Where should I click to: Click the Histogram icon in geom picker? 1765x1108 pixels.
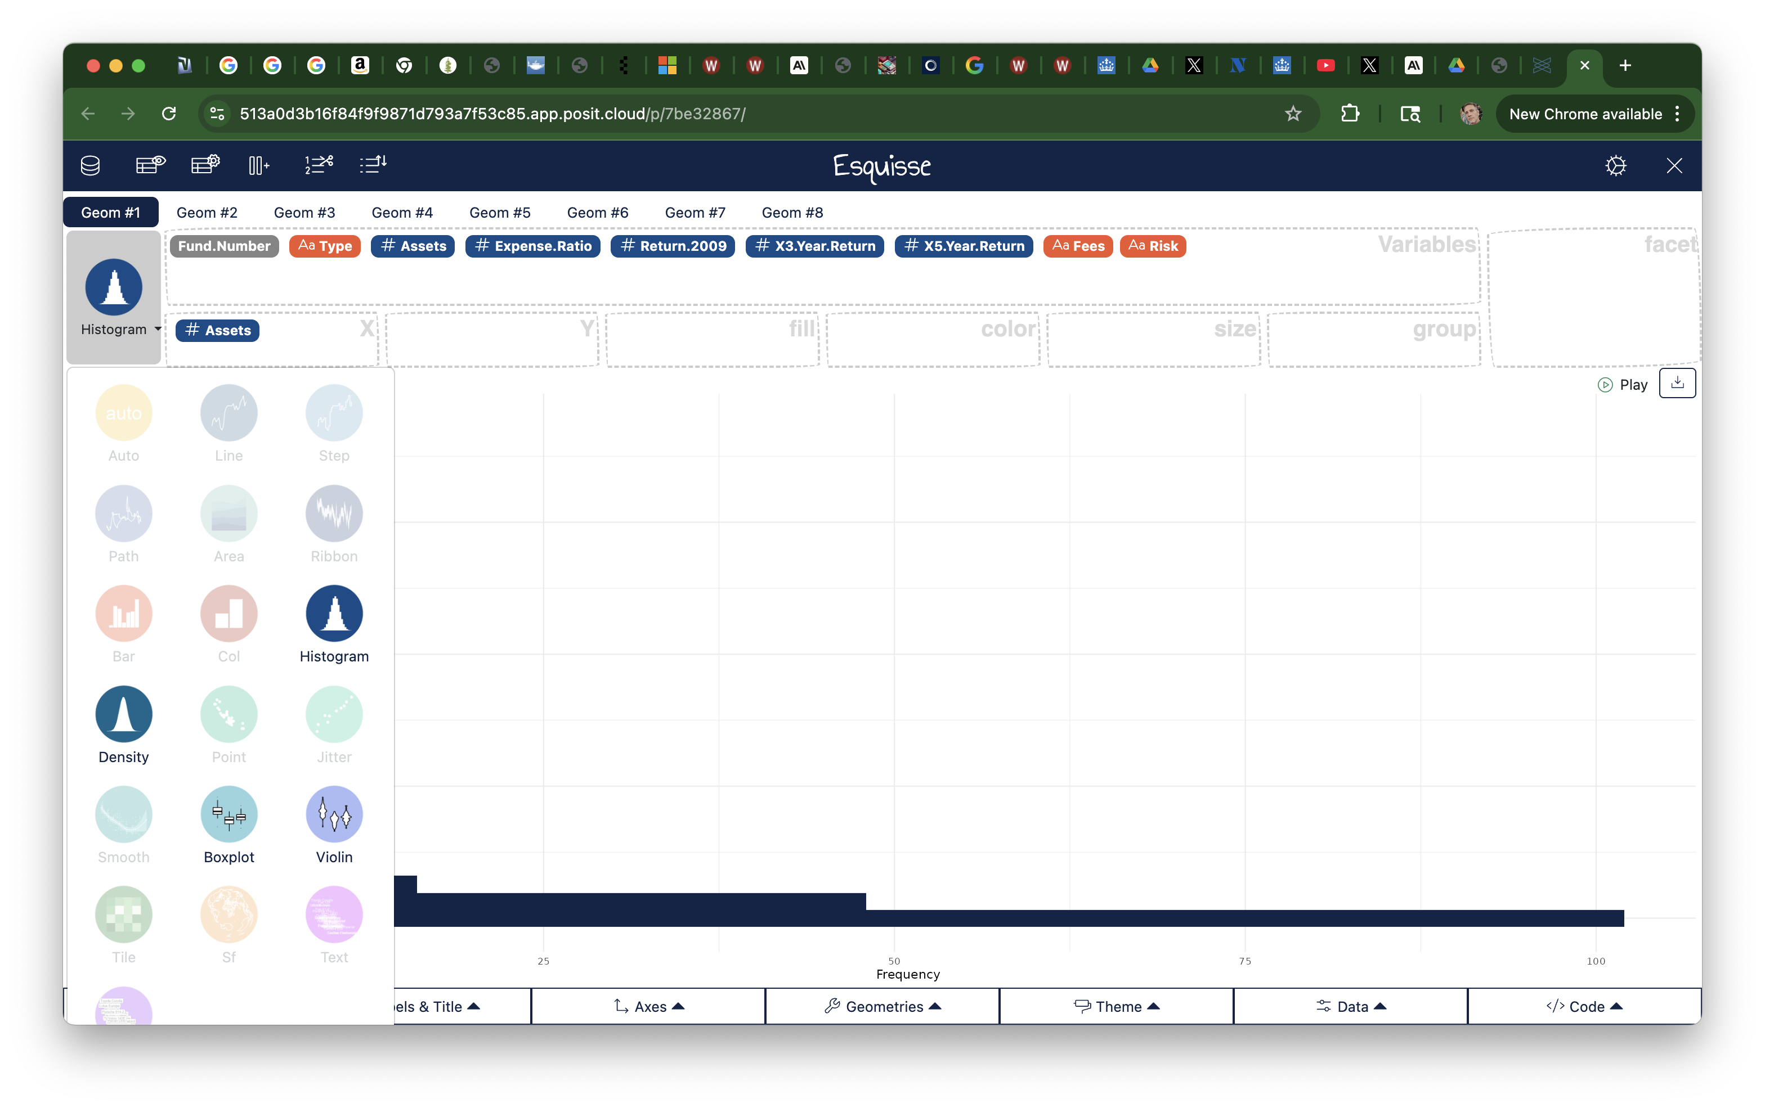334,614
